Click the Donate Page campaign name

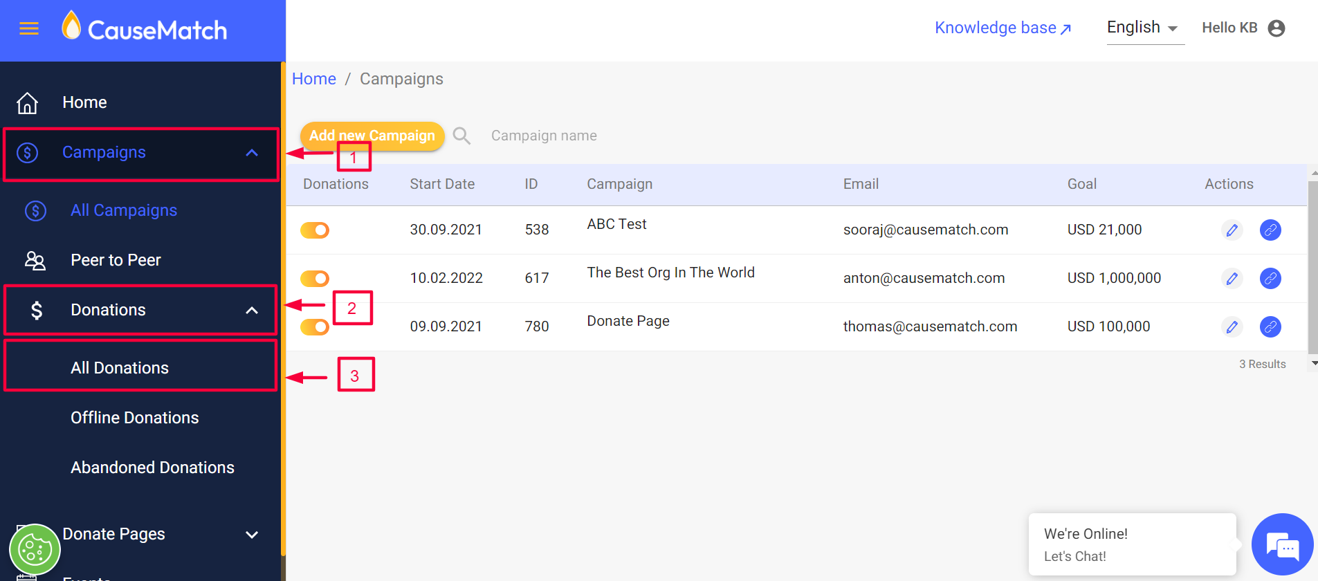click(x=628, y=321)
